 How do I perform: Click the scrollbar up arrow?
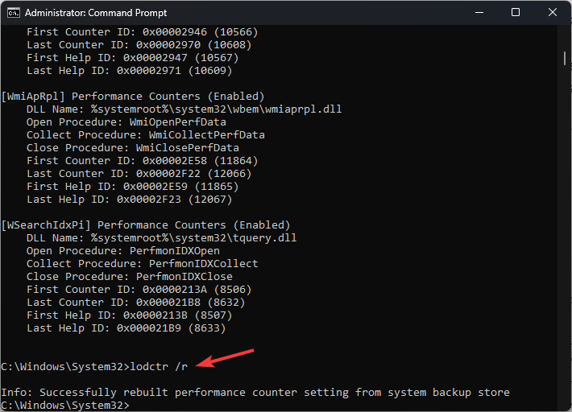[x=566, y=34]
